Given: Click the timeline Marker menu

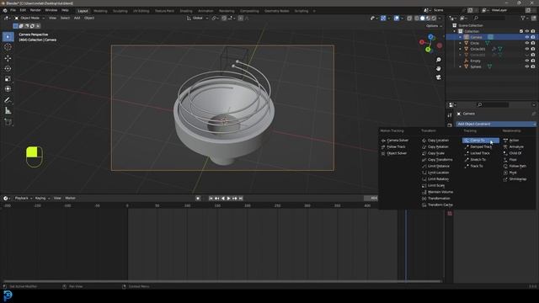Looking at the screenshot, I should (70, 199).
